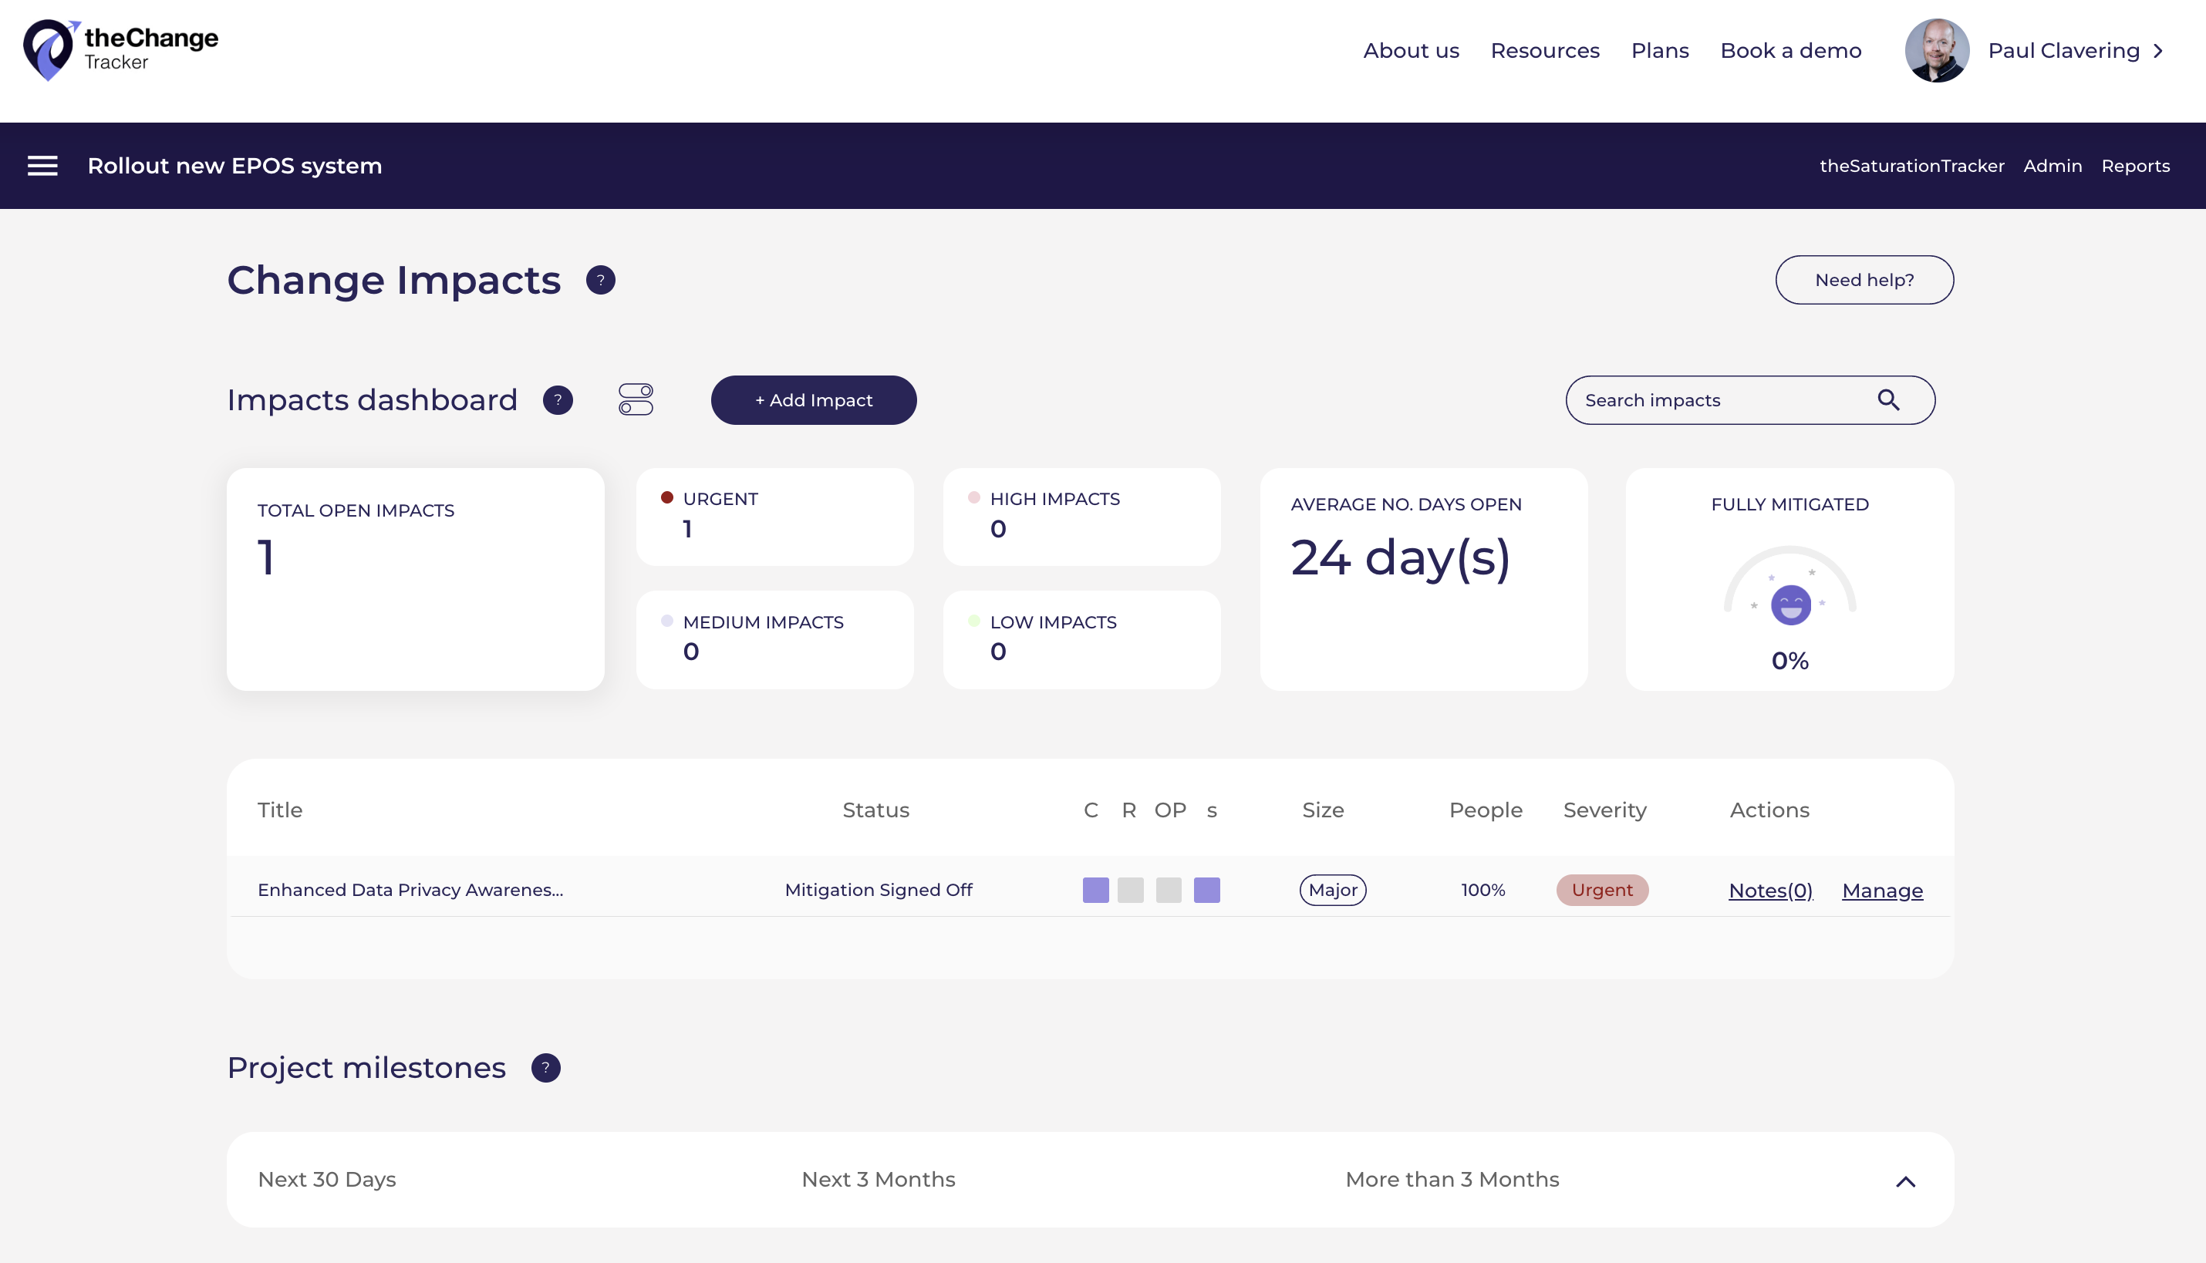Open the Notes(0) link

pyautogui.click(x=1770, y=891)
